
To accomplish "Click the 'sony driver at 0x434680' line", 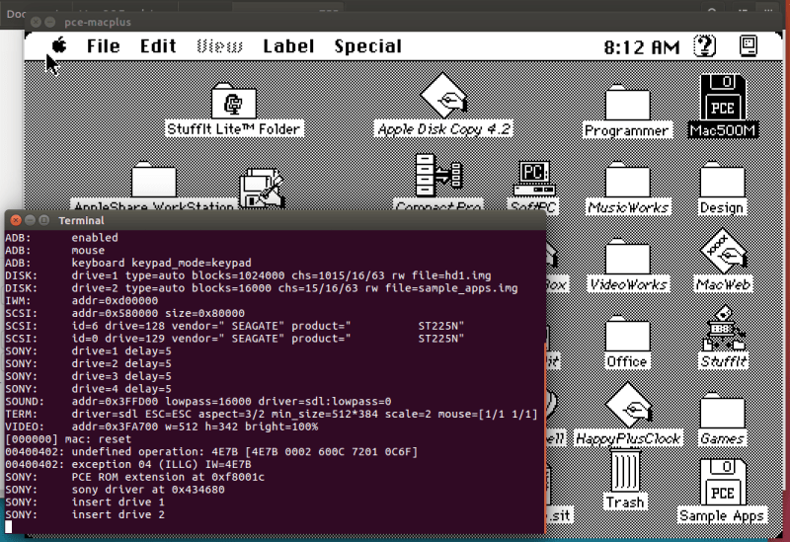I will (115, 489).
